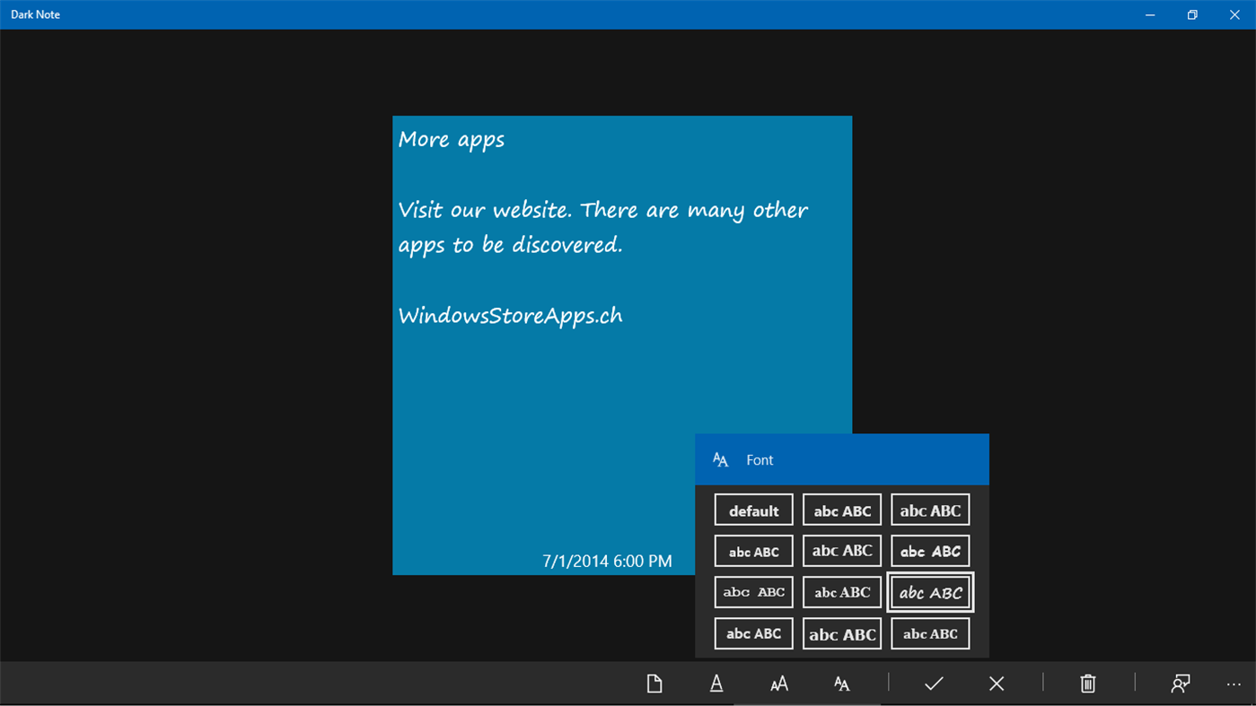The height and width of the screenshot is (706, 1256).
Task: Delete the note using the trash icon
Action: click(1087, 683)
